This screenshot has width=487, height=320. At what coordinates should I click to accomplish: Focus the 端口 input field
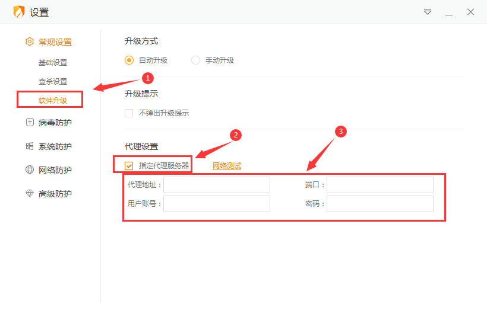380,185
